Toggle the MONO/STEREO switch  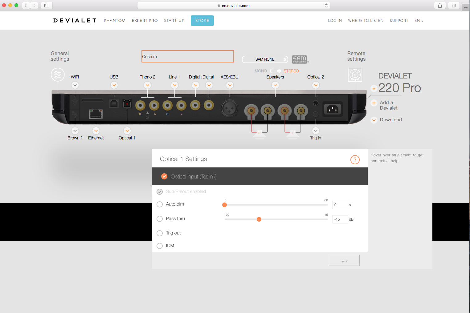click(275, 71)
